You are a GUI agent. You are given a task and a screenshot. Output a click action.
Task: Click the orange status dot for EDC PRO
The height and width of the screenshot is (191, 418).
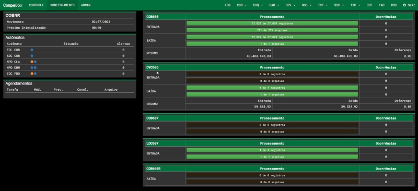32,74
